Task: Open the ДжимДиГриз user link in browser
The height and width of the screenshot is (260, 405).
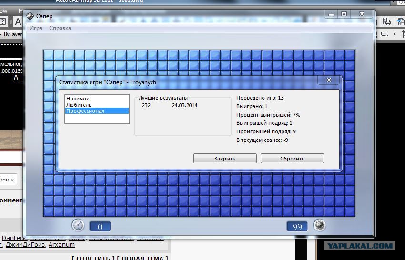Action: coord(25,245)
